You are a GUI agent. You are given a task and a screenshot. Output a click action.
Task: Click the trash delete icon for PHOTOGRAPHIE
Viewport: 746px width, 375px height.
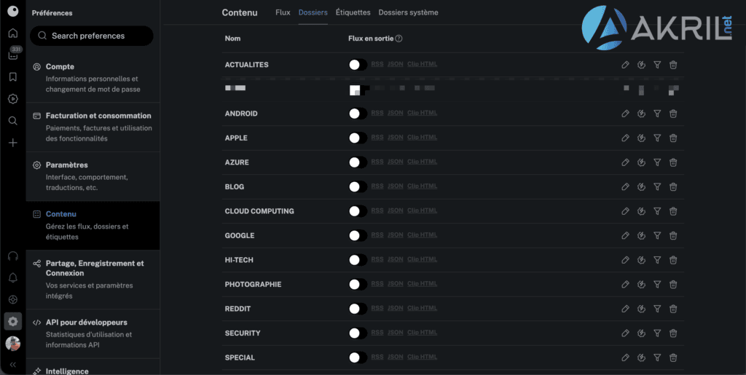click(x=673, y=284)
